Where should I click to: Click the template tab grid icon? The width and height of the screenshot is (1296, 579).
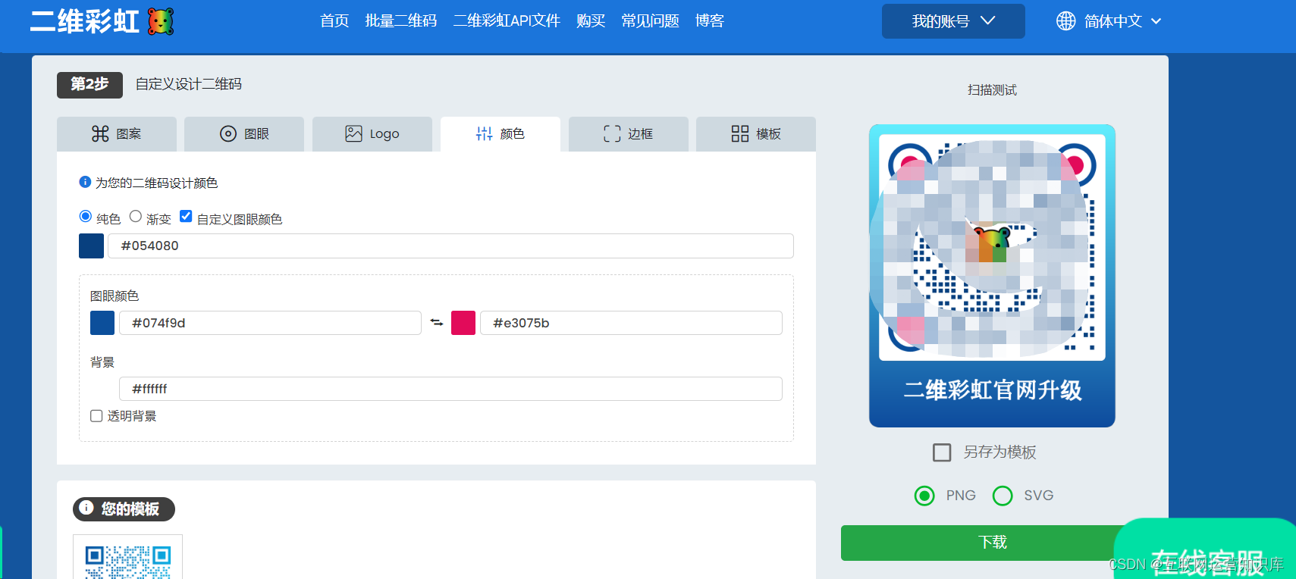point(740,134)
